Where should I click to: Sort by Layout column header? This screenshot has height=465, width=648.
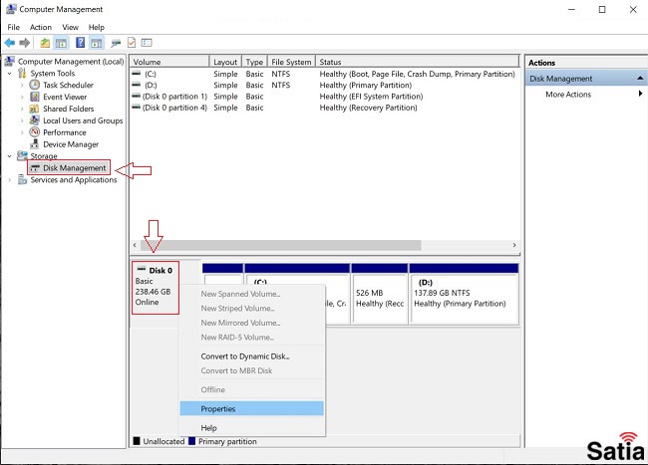[x=225, y=62]
